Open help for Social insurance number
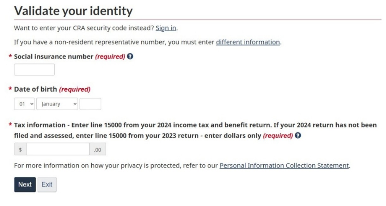This screenshot has width=386, height=206. (x=130, y=57)
